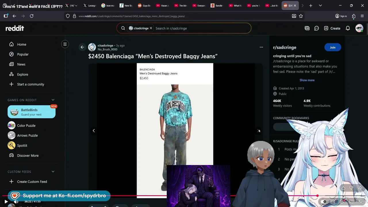Reload the page
The height and width of the screenshot is (207, 368).
(32, 16)
